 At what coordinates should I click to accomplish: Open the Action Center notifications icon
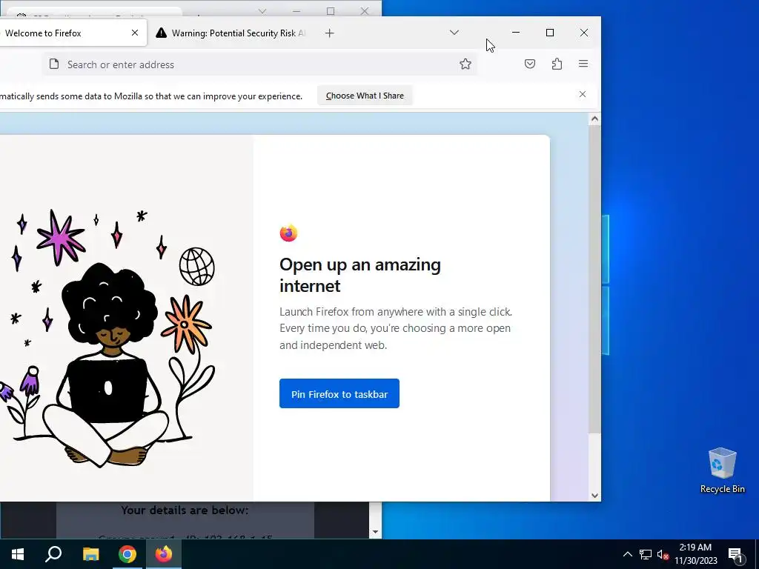(x=735, y=554)
